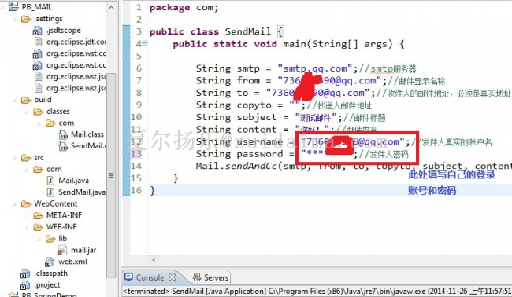The image size is (512, 297).
Task: Click the PB_MAIL project icon
Action: pyautogui.click(x=13, y=6)
